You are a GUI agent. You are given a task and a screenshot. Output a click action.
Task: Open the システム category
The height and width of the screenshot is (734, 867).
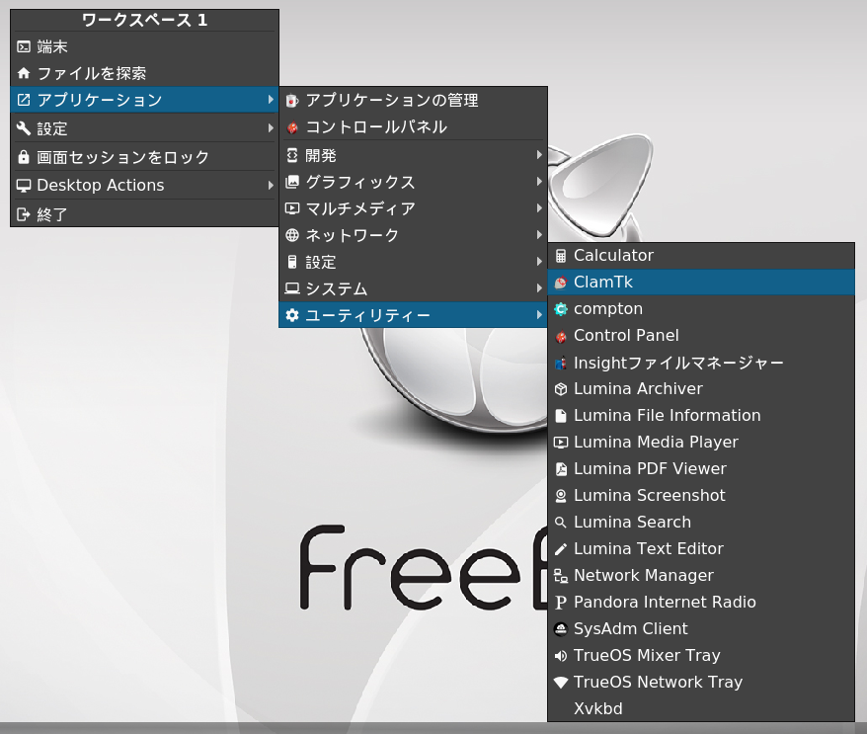pyautogui.click(x=413, y=288)
